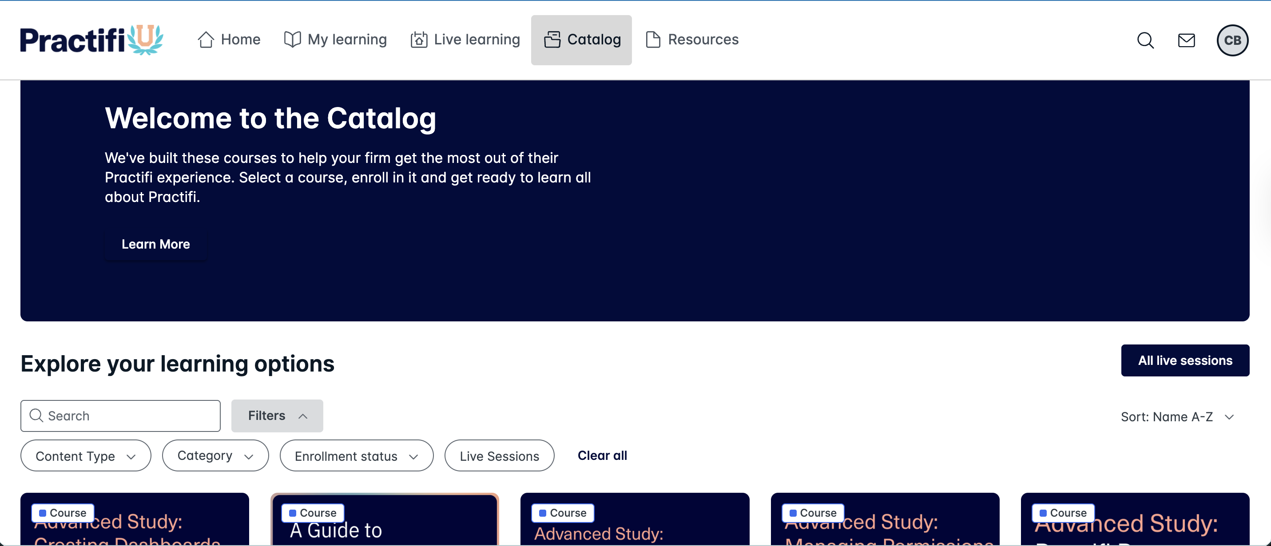Switch to the Live learning tab
Screen dimensions: 1271x546
(x=465, y=40)
